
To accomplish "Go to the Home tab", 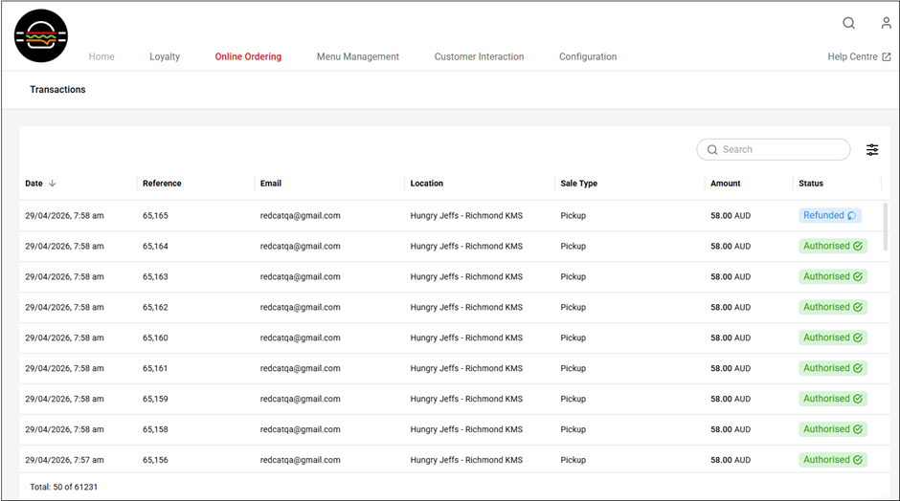I will click(101, 57).
